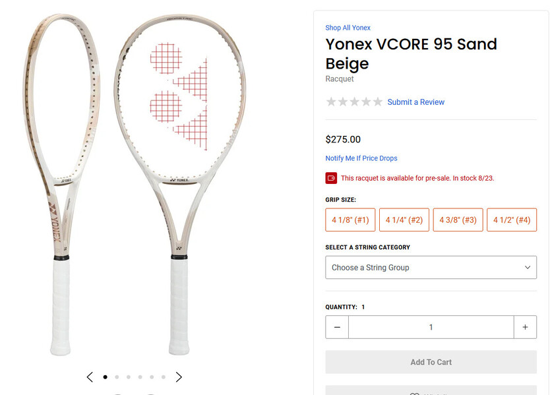Screen dimensions: 550x395
Task: Decrease quantity with the minus button
Action: [x=337, y=327]
